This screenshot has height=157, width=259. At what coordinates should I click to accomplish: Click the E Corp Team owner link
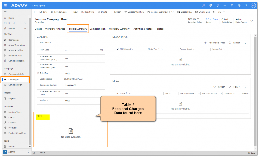coord(212,19)
